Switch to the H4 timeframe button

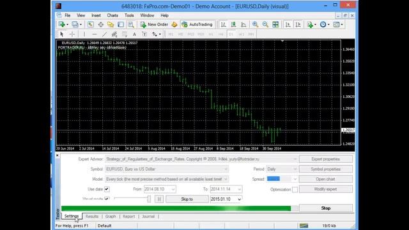pyautogui.click(x=221, y=34)
